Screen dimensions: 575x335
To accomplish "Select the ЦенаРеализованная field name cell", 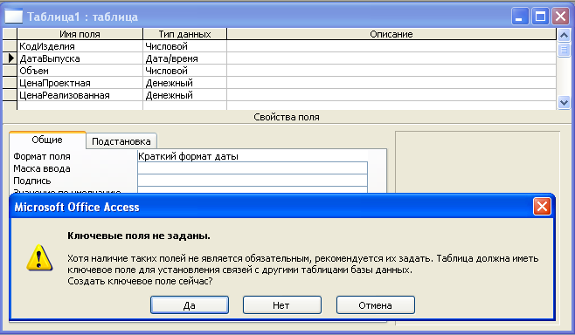I will 80,95.
